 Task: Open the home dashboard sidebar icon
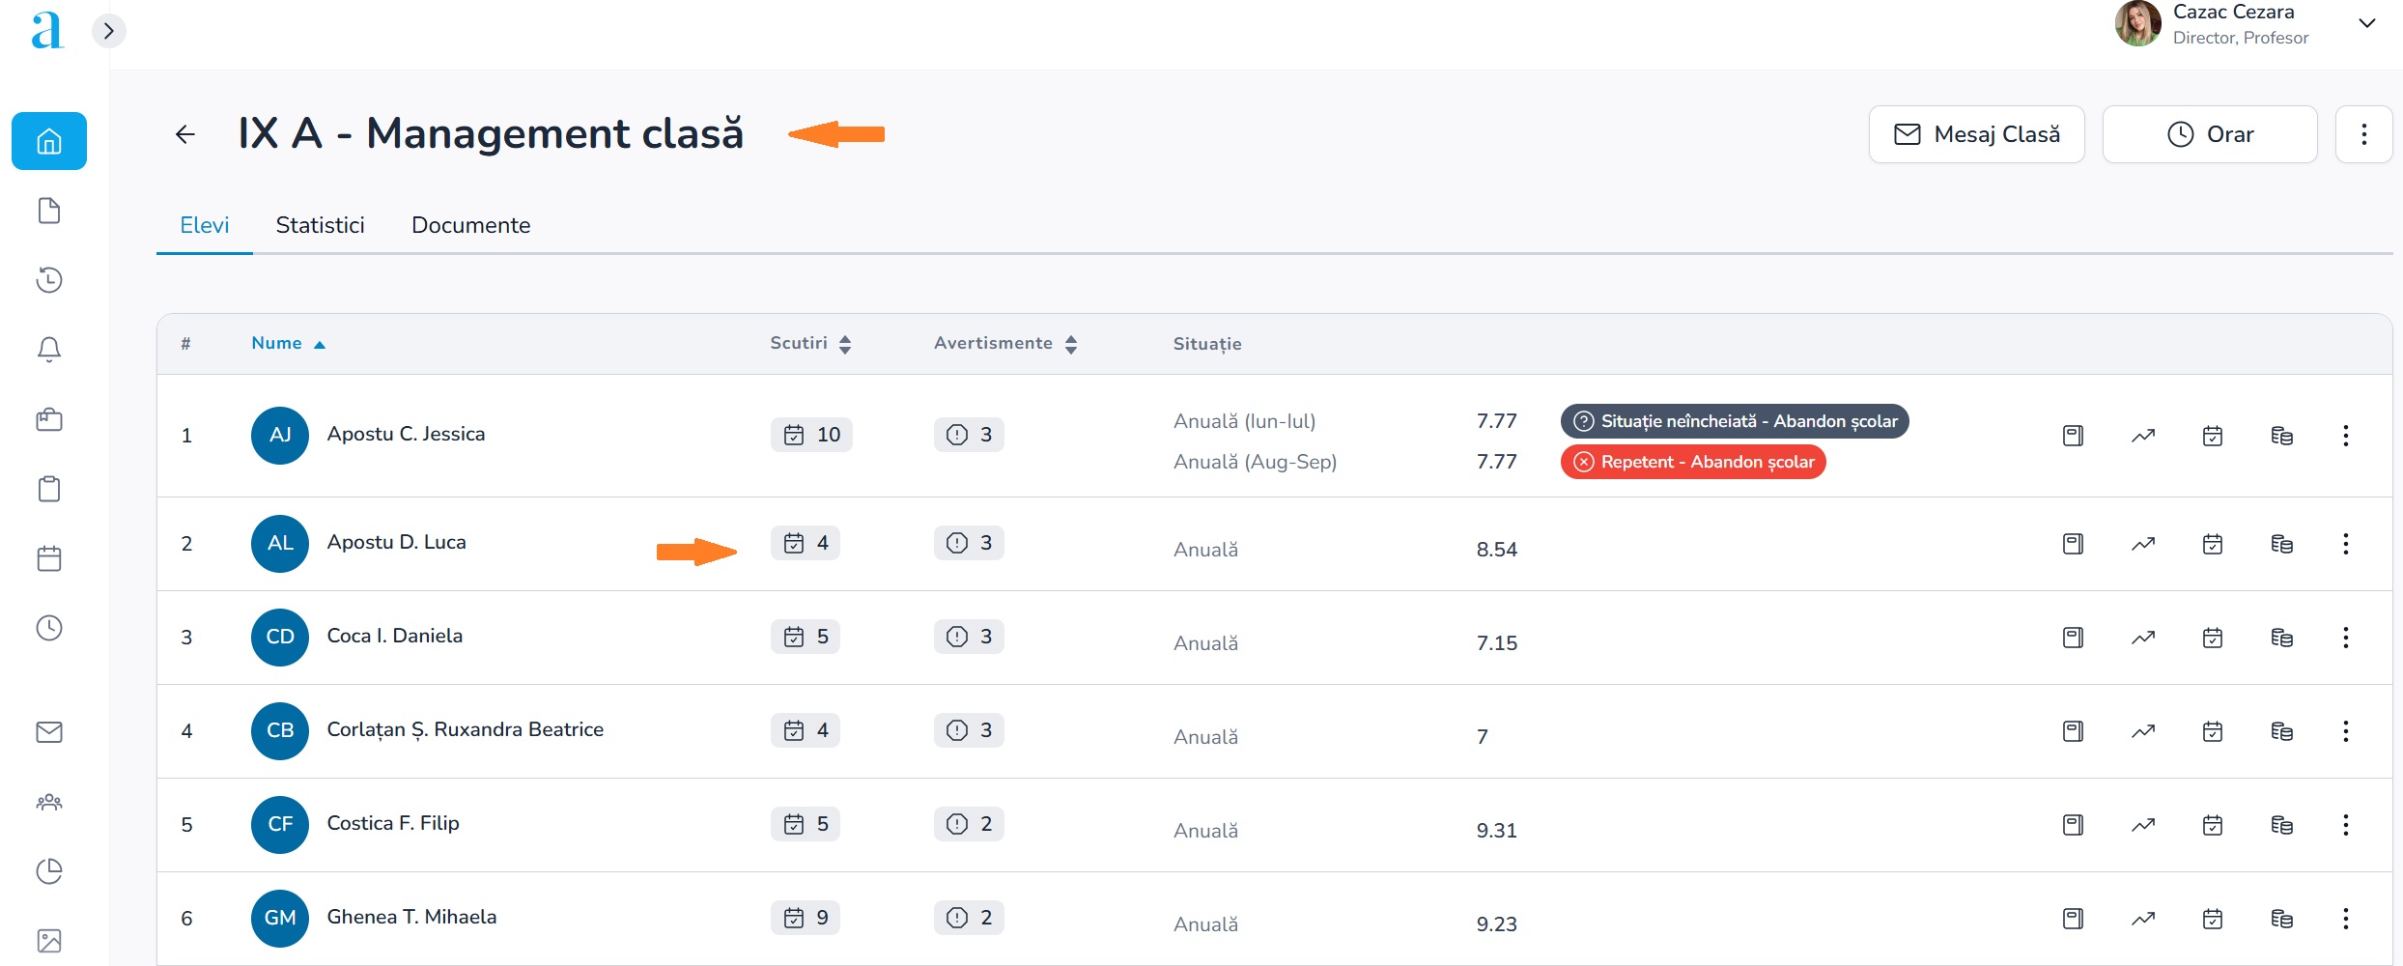point(49,141)
